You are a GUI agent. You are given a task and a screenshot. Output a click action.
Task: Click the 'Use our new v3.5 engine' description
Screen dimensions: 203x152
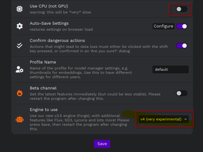79,122
